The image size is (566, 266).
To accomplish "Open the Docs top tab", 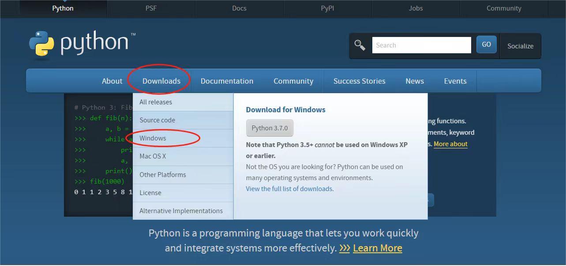I will [239, 8].
